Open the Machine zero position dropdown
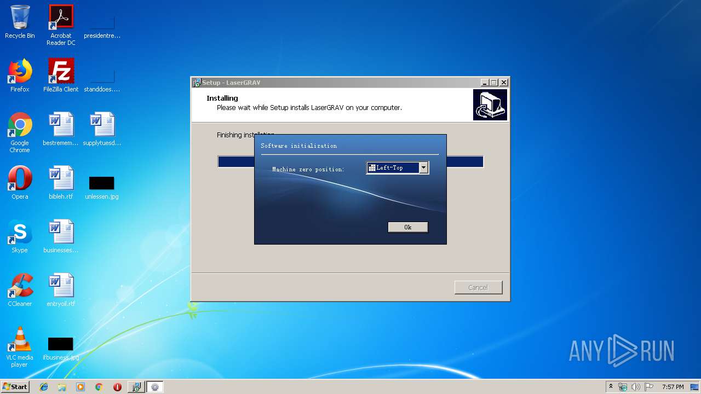The image size is (701, 394). (398, 168)
